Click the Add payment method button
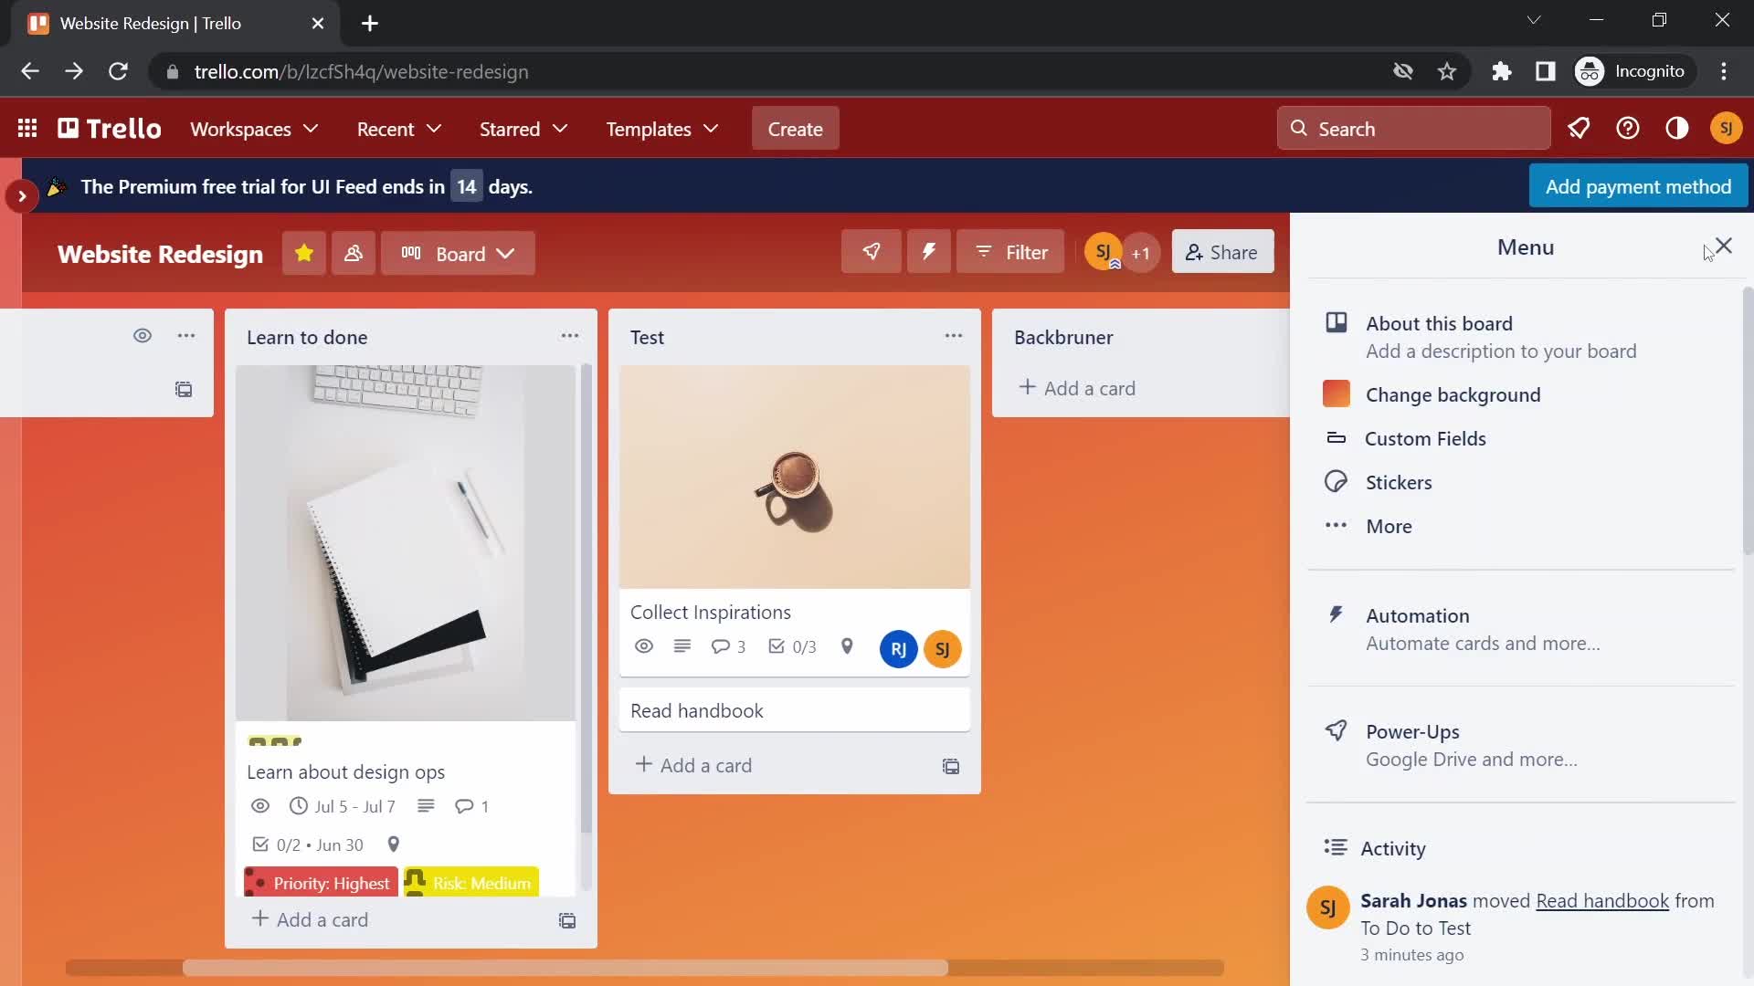The image size is (1754, 986). pyautogui.click(x=1638, y=186)
